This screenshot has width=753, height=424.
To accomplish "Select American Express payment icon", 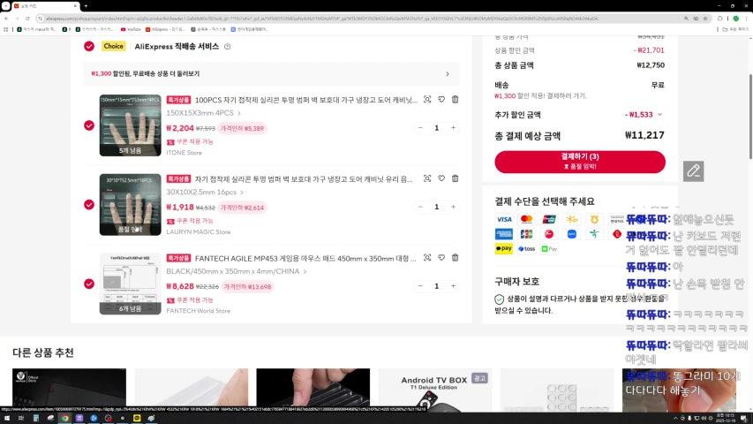I will tap(504, 234).
